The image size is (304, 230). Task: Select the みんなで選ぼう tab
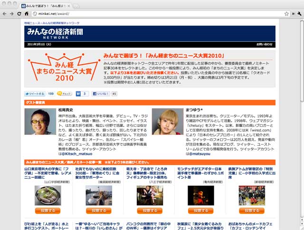coord(46,6)
